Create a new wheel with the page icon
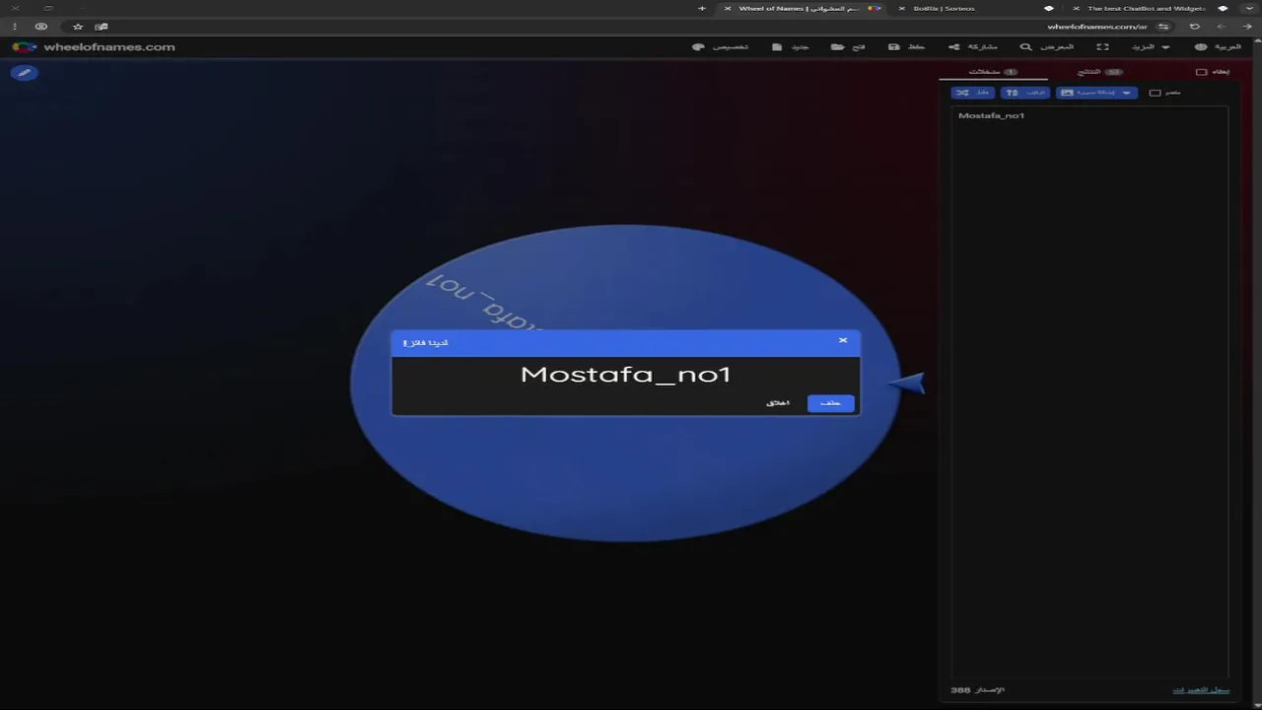Screen dimensions: 1262x710 click(x=791, y=46)
